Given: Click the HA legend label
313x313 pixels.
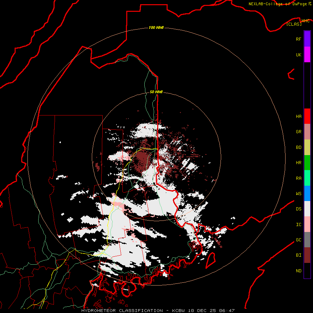Looking at the screenshot, I should pyautogui.click(x=298, y=117).
